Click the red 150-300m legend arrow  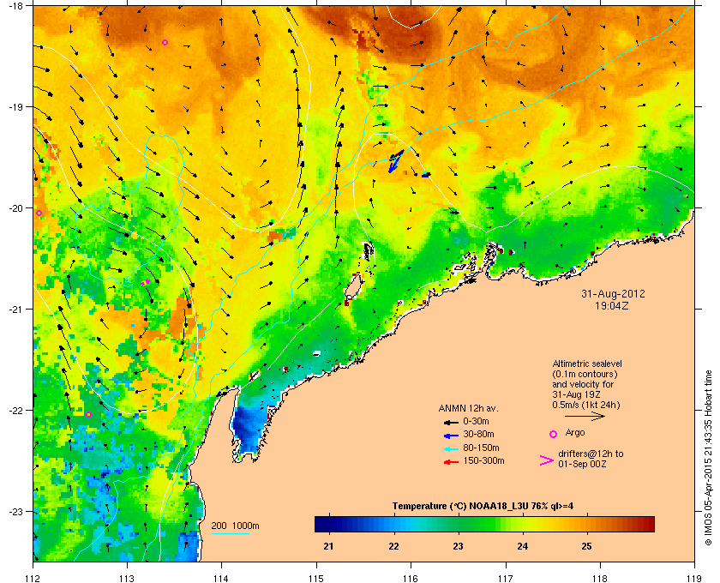pos(451,462)
